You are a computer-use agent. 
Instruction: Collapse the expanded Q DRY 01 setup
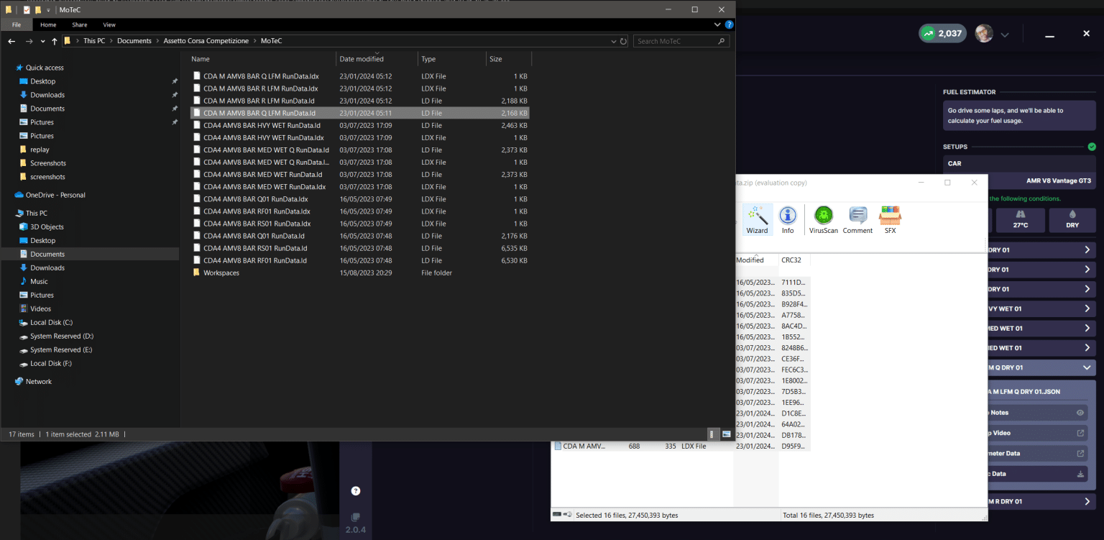pyautogui.click(x=1087, y=367)
